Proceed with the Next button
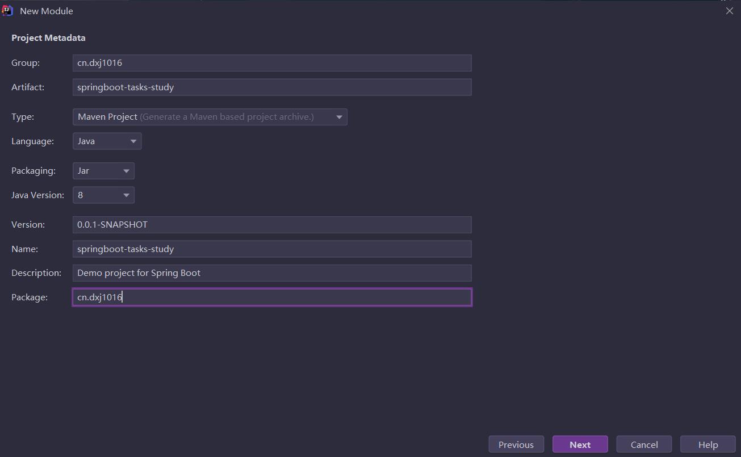741x457 pixels. (x=580, y=445)
